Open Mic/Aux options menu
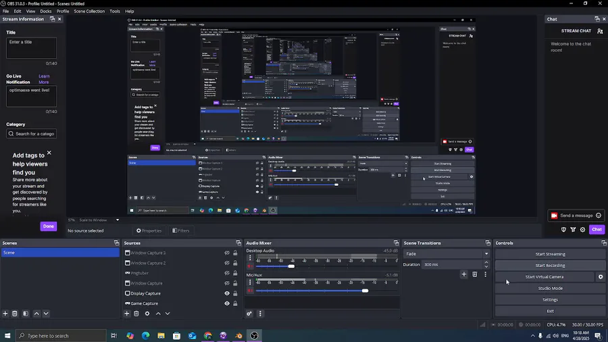Screen dimensions: 608x342 pyautogui.click(x=250, y=282)
